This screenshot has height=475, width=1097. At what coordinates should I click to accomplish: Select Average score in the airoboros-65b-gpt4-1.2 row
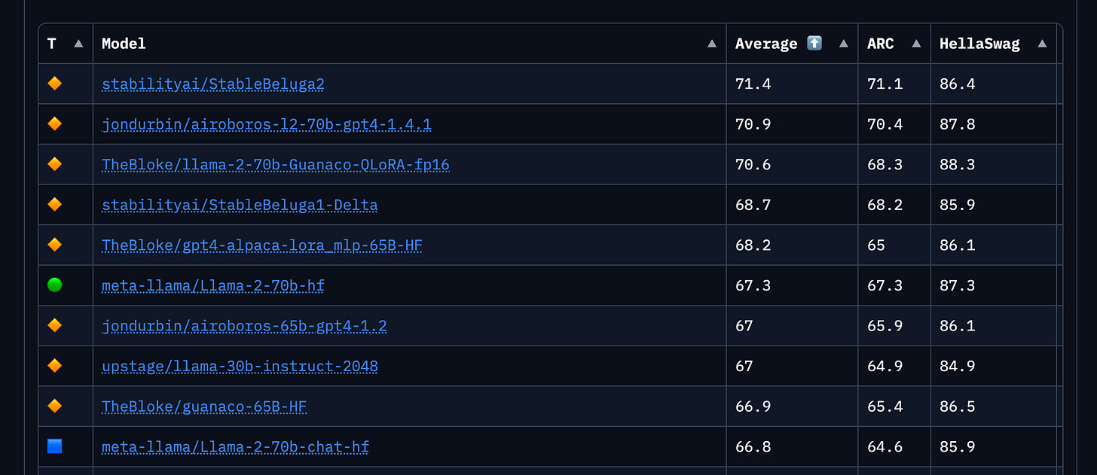click(744, 326)
